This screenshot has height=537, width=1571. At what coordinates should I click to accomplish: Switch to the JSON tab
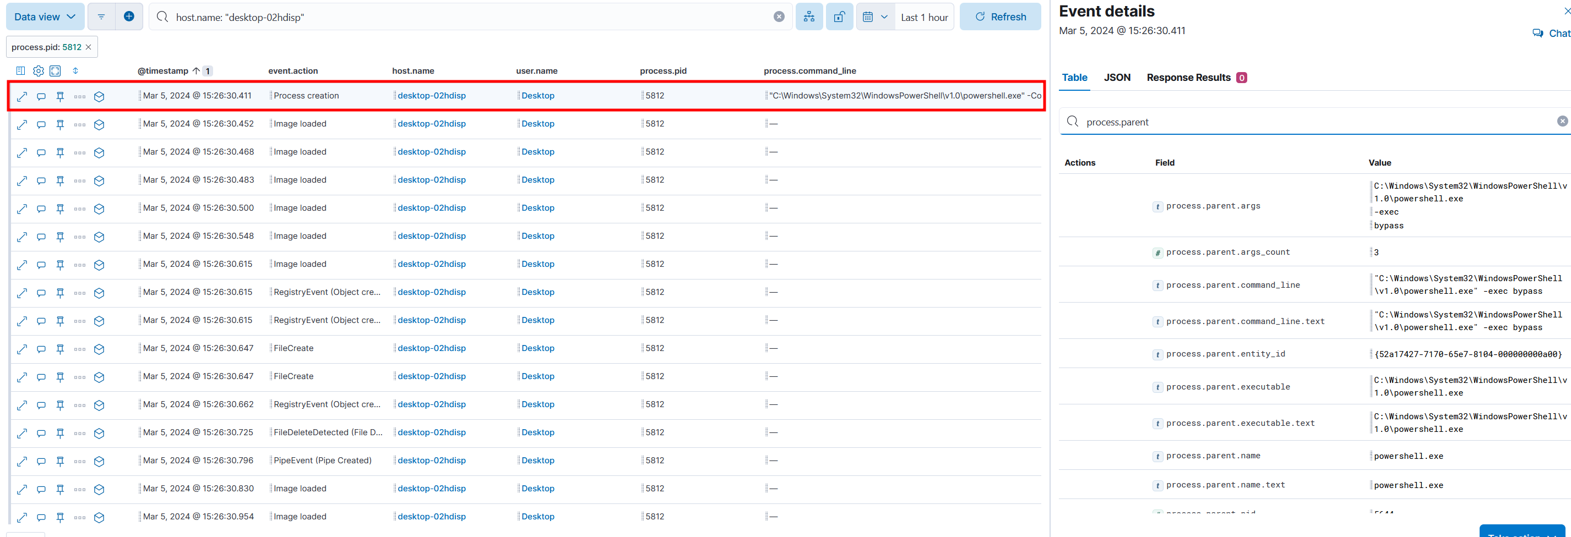point(1117,78)
